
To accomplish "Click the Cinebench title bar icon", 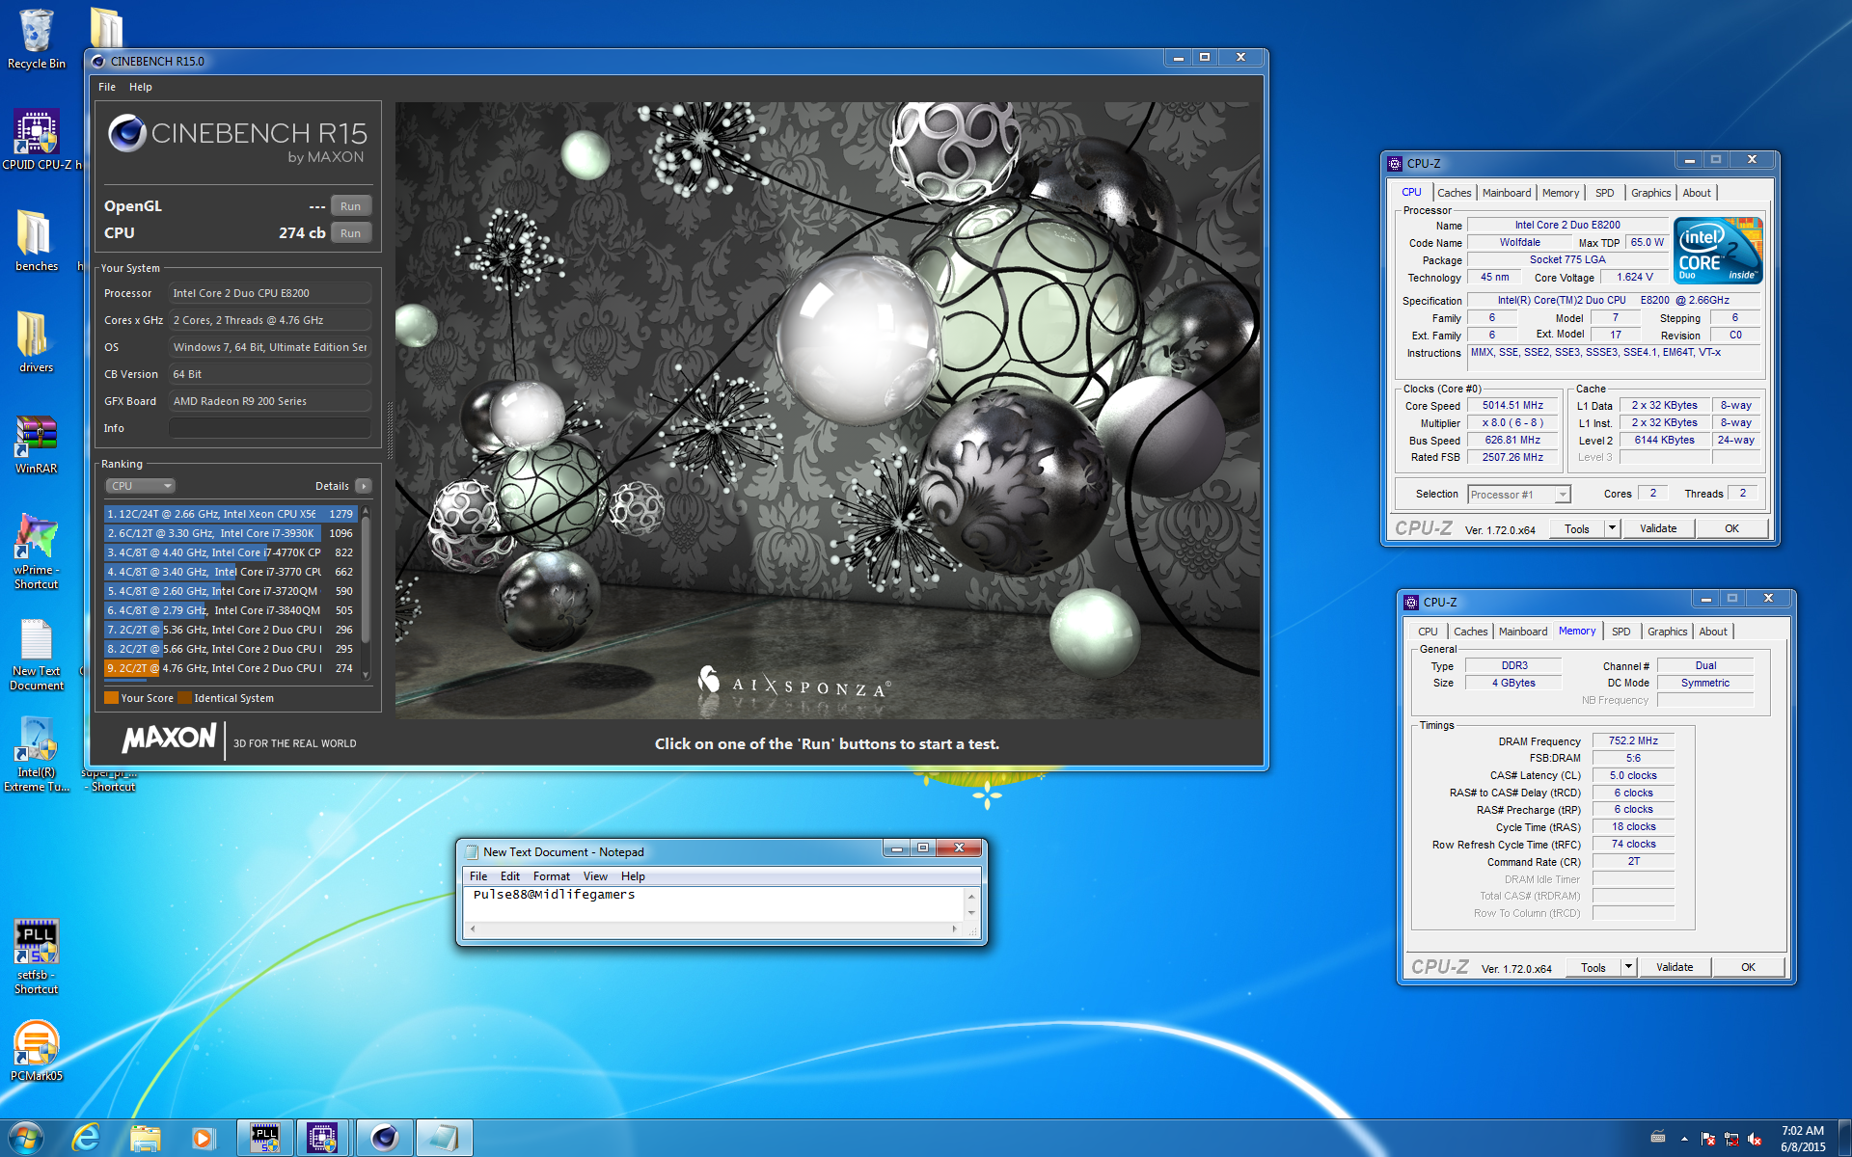I will 98,61.
